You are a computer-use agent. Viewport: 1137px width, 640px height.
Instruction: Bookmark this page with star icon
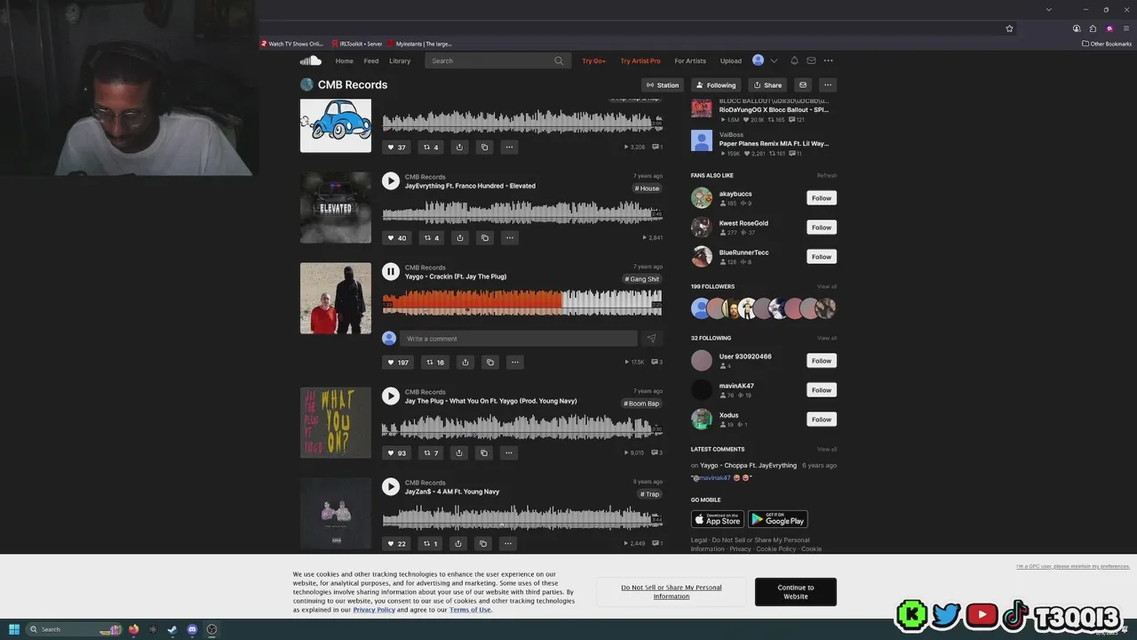coord(1009,28)
